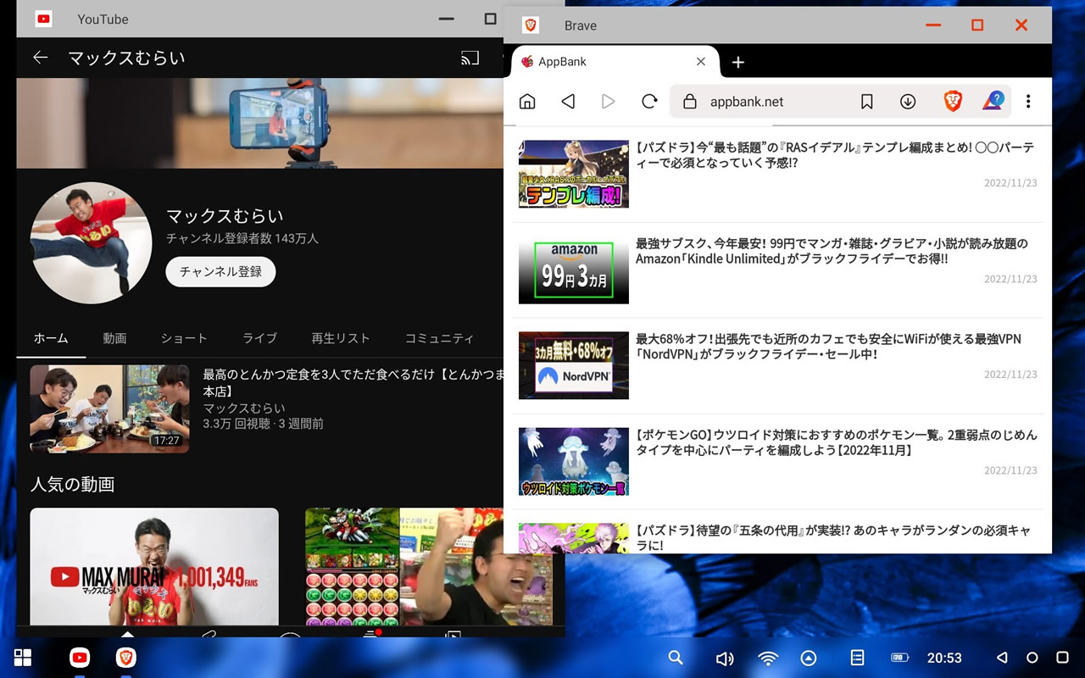
Task: Open the taskbar notifications panel icon
Action: point(857,658)
